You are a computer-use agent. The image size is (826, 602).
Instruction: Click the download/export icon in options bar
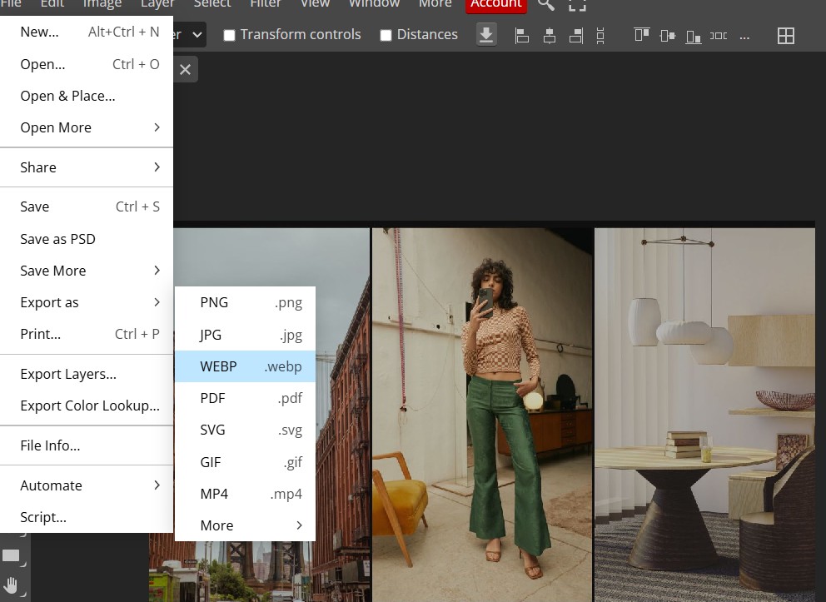pos(486,35)
